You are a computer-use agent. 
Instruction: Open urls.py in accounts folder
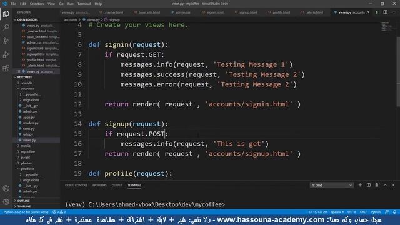click(x=28, y=134)
